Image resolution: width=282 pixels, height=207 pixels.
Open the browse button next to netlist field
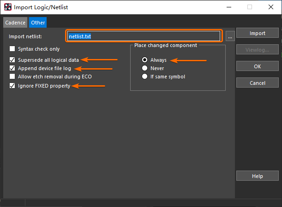pyautogui.click(x=230, y=37)
